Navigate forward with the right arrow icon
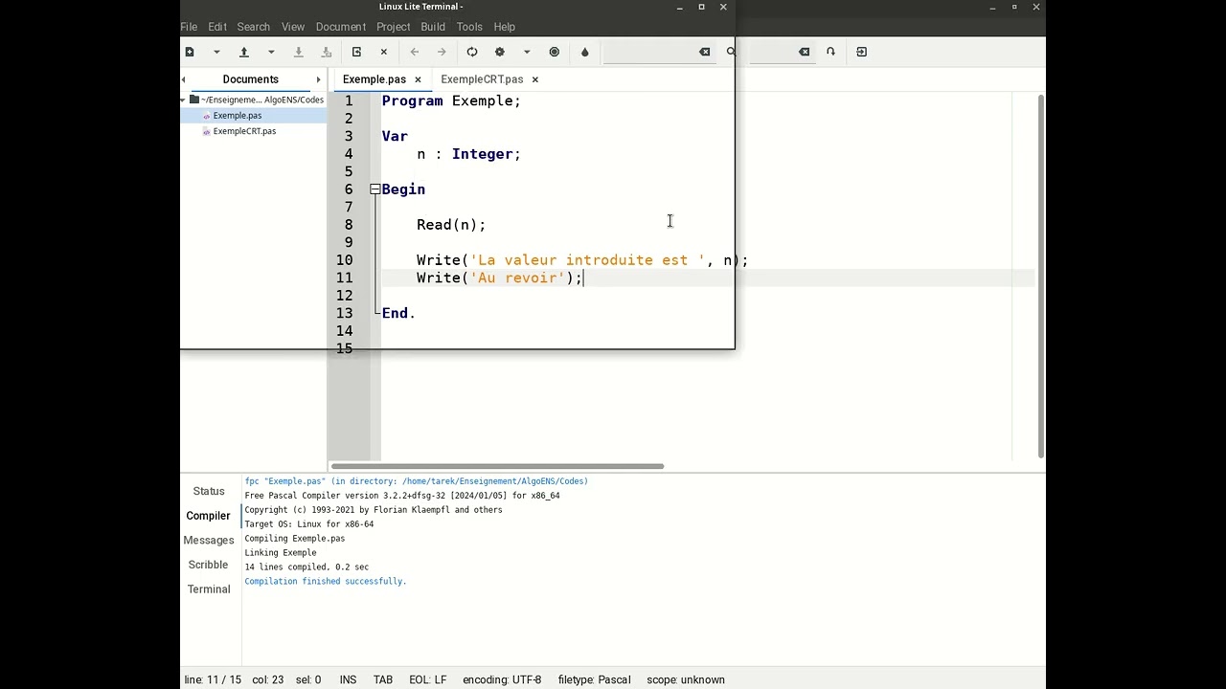The height and width of the screenshot is (689, 1226). [x=442, y=52]
